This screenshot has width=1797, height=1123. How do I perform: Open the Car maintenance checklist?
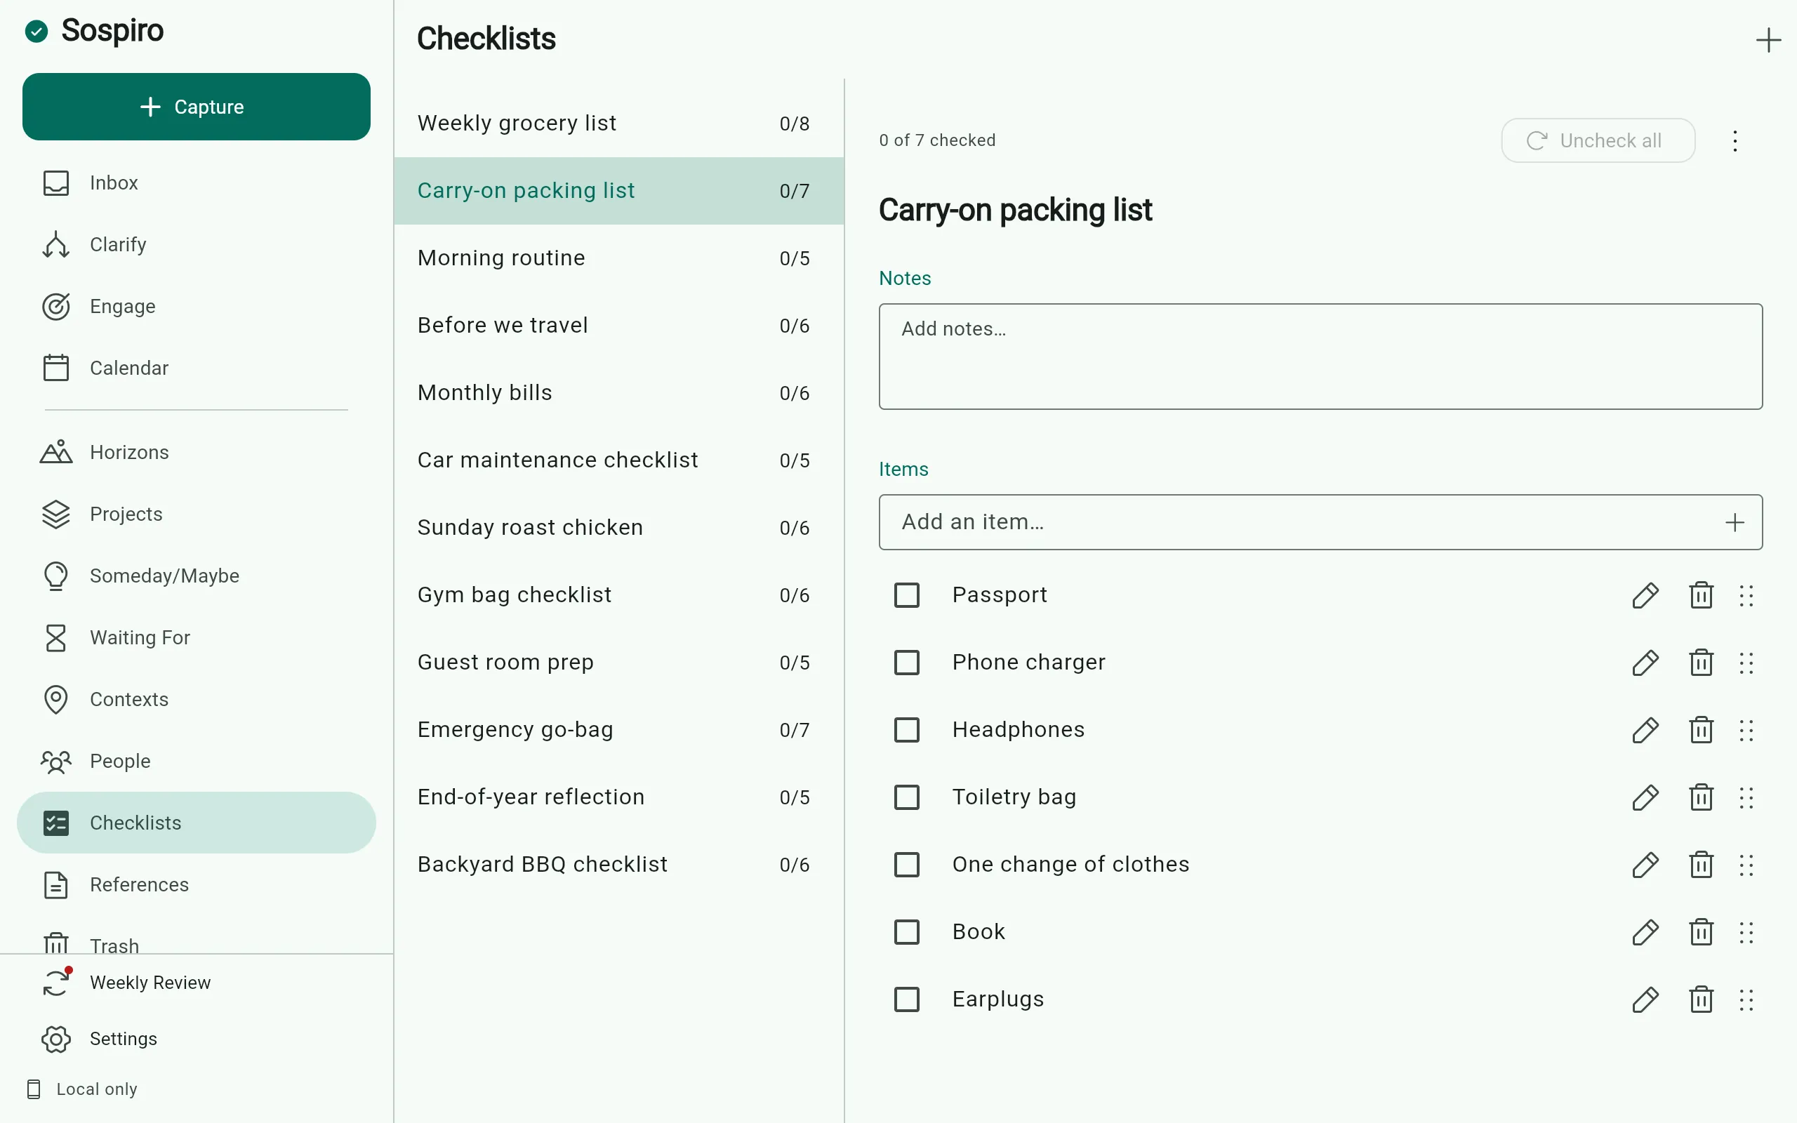(618, 460)
